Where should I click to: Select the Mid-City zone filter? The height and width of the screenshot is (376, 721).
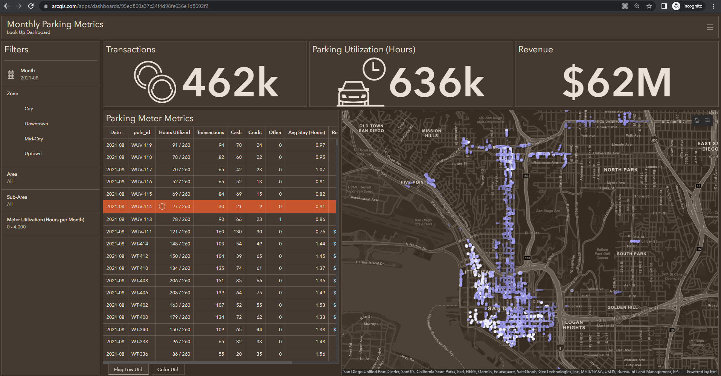click(34, 139)
